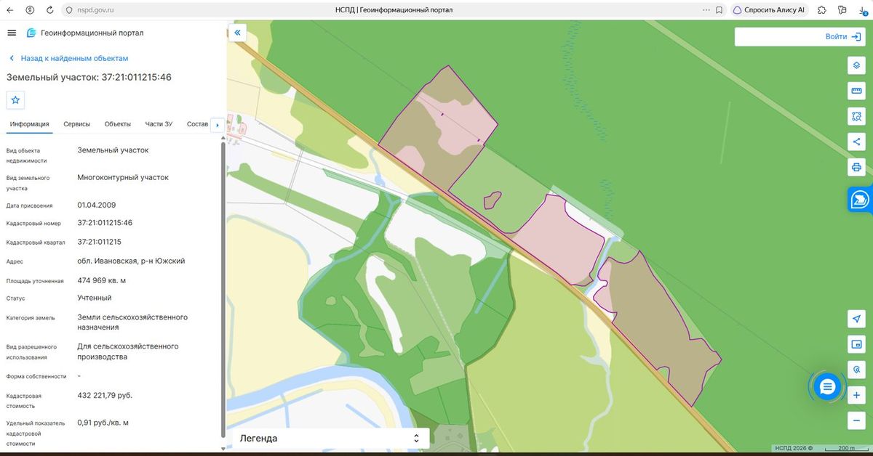Center the map on my location

(x=857, y=319)
